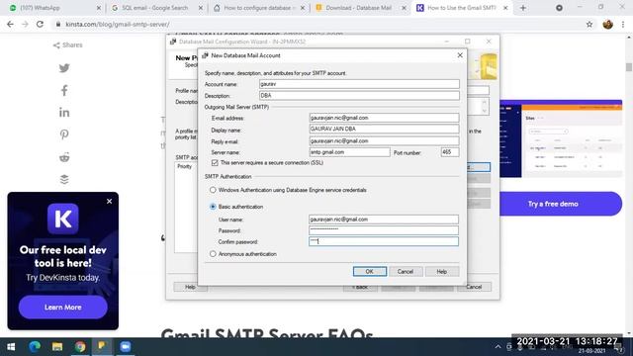This screenshot has width=633, height=356.
Task: Open Chrome three-dot menu
Action: 623,24
